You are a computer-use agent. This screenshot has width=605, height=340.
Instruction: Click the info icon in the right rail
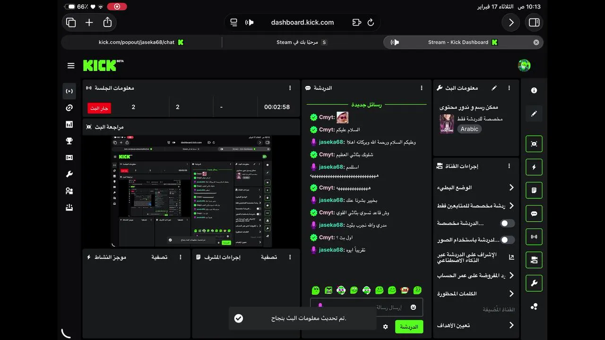pyautogui.click(x=534, y=90)
